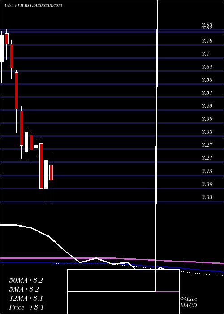This screenshot has width=224, height=314.
Task: Click the 3.76 price axis label
Action: click(x=207, y=41)
